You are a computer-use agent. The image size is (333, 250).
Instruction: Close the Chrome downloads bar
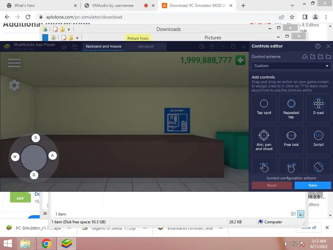pos(327,228)
